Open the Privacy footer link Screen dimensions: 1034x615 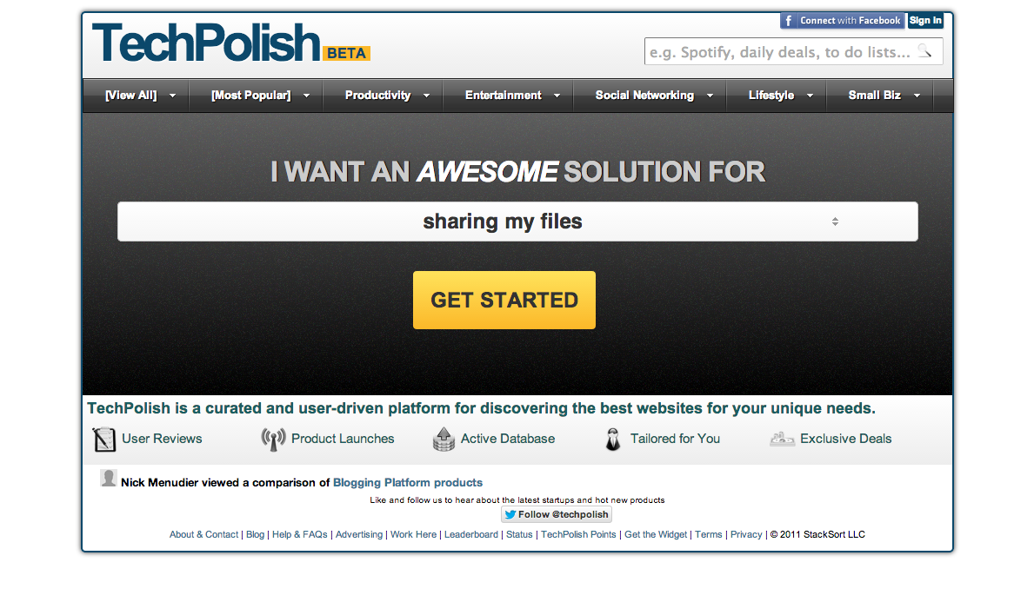746,535
